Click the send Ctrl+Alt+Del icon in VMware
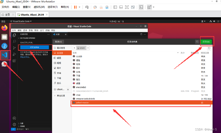The width and height of the screenshot is (221, 133). coord(87,7)
